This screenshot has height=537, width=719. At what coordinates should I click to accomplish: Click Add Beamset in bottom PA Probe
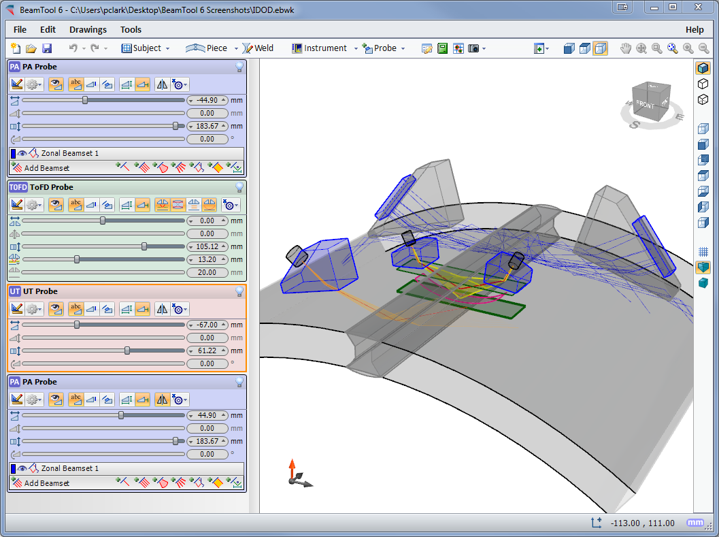[x=46, y=483]
